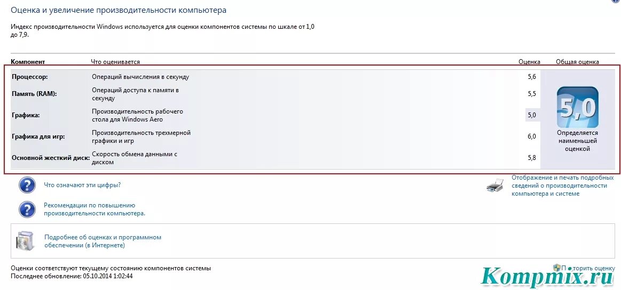Click the question mark icon beside 'Что означают эти цифры?'
Image resolution: width=621 pixels, height=290 pixels.
coord(27,185)
